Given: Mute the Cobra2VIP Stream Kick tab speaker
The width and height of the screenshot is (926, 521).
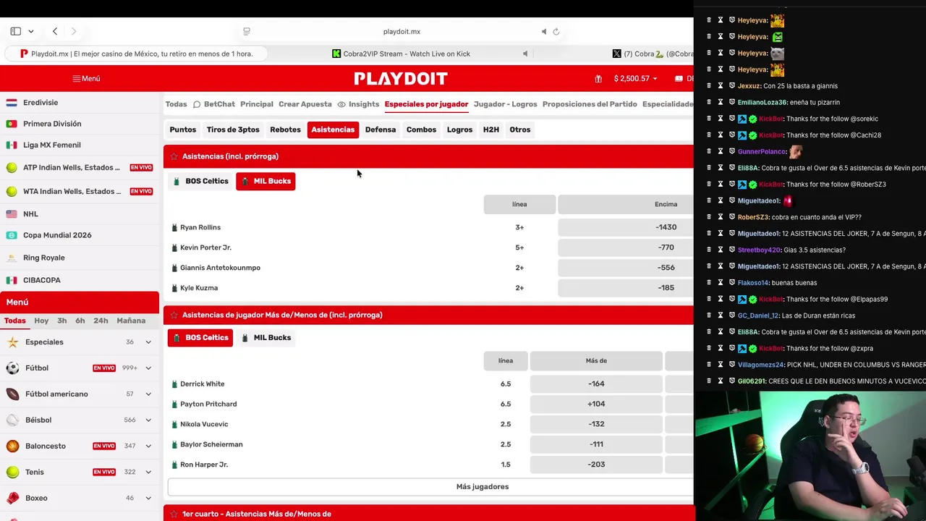Looking at the screenshot, I should pos(525,54).
